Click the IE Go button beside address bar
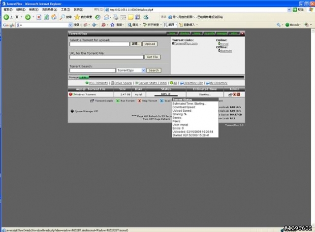Image resolution: width=315 pixels, height=232 pixels. pos(298,10)
